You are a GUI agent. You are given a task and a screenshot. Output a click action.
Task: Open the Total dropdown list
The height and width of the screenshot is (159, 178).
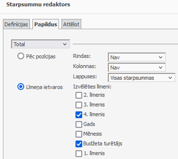point(41,44)
